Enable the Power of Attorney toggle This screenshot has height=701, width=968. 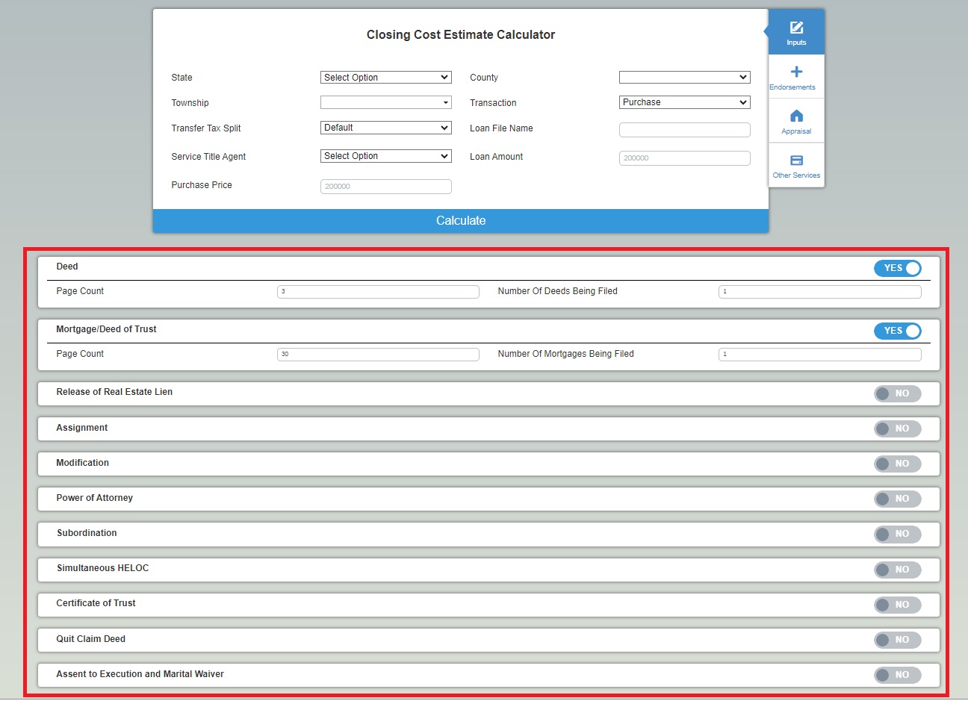tap(897, 499)
